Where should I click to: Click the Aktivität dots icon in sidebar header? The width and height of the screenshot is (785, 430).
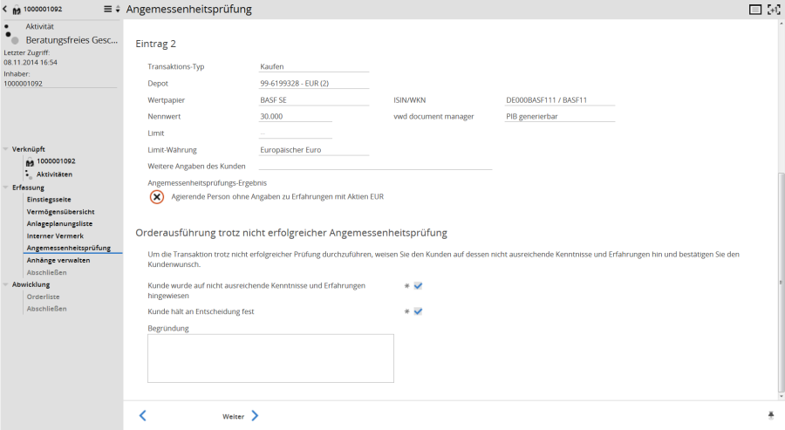[11, 33]
